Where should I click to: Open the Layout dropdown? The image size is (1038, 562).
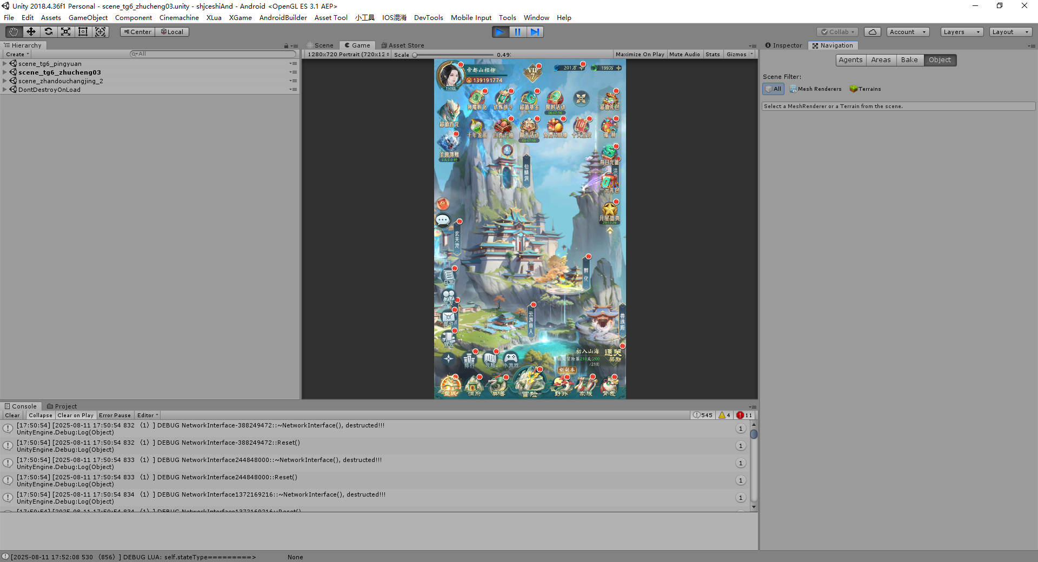[1010, 32]
